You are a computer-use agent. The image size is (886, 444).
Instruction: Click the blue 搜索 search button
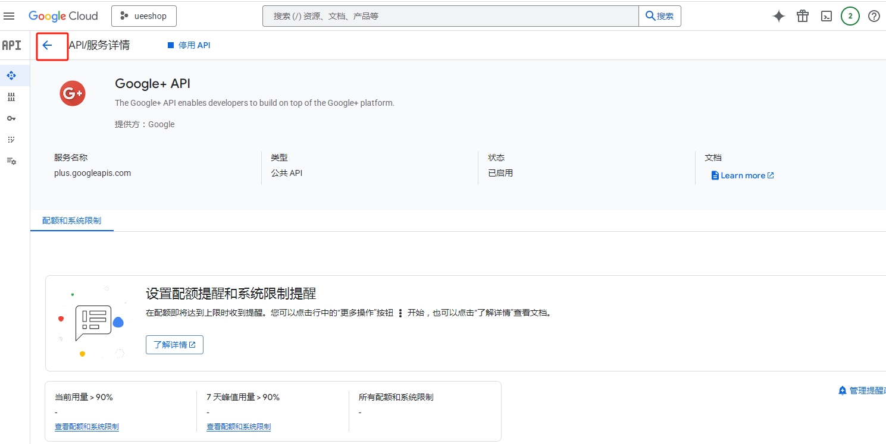660,16
